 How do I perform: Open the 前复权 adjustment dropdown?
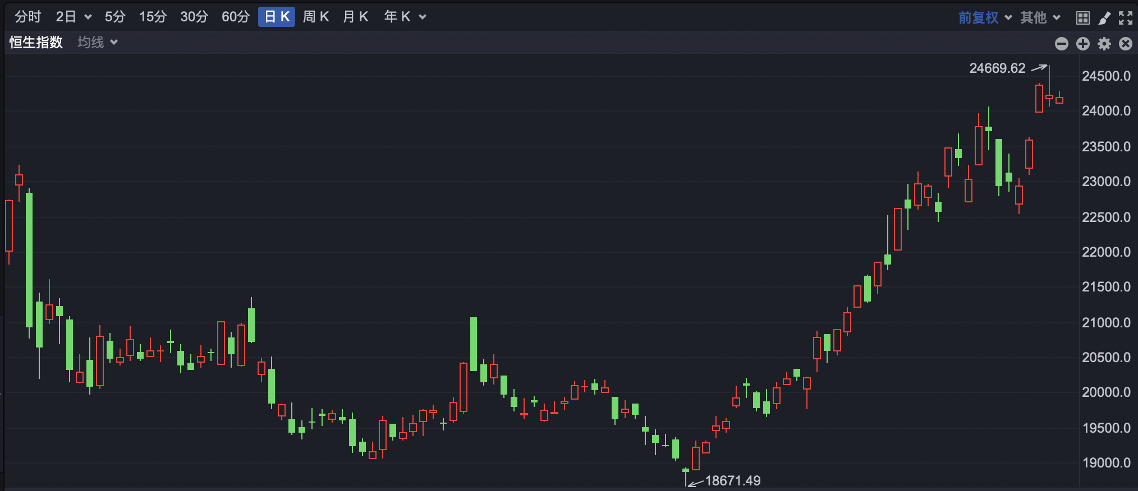click(985, 17)
